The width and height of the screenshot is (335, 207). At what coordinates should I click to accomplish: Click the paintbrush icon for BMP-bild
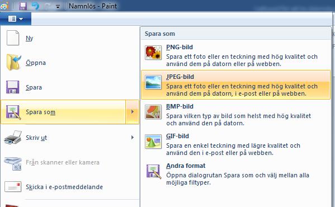(x=153, y=112)
